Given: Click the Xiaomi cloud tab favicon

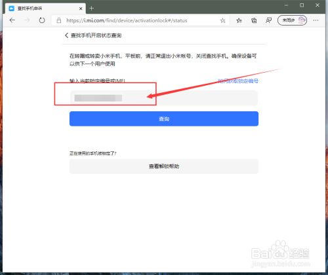Looking at the screenshot, I should 11,9.
